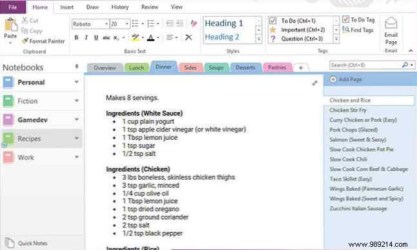This screenshot has width=417, height=250.
Task: Switch to the Review ribbon tab
Action: pos(150,7)
